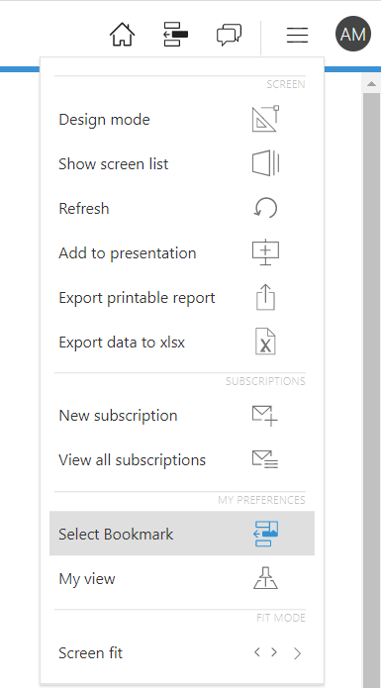Choose Select Bookmark menu item

182,534
